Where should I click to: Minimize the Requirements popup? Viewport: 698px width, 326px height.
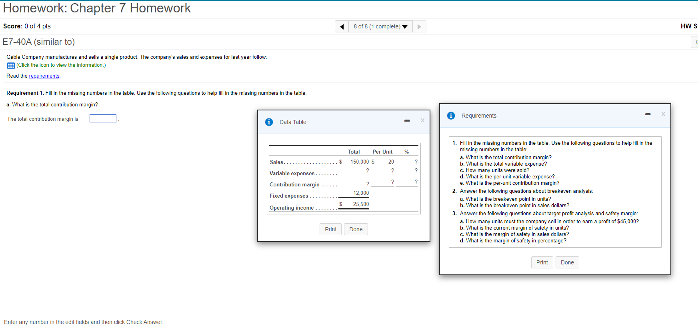click(x=648, y=114)
